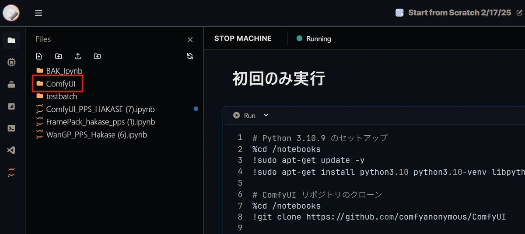Open WanGP_PPS_Hakase (6).ipynb notebook
Image resolution: width=525 pixels, height=234 pixels.
click(91, 135)
